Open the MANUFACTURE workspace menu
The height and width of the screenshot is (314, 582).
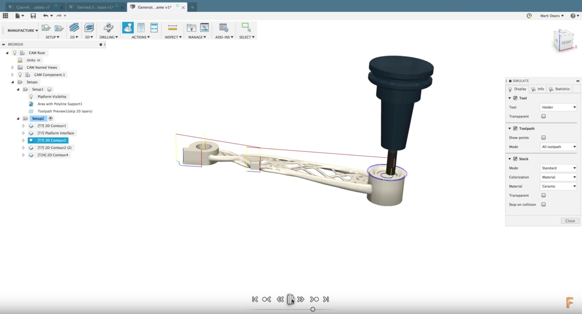23,31
